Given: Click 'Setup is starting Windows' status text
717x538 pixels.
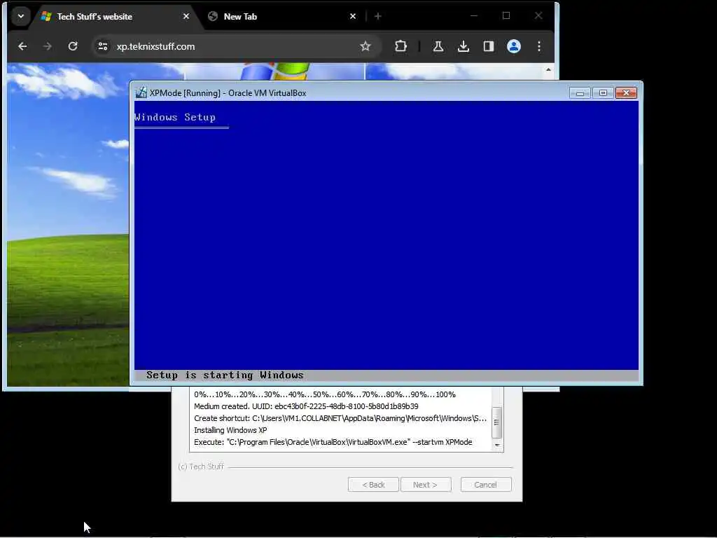Looking at the screenshot, I should pyautogui.click(x=225, y=375).
